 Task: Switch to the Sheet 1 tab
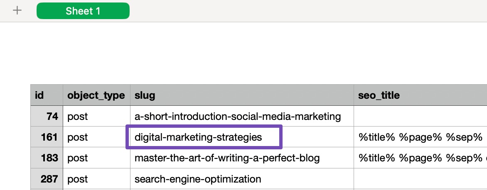(83, 11)
